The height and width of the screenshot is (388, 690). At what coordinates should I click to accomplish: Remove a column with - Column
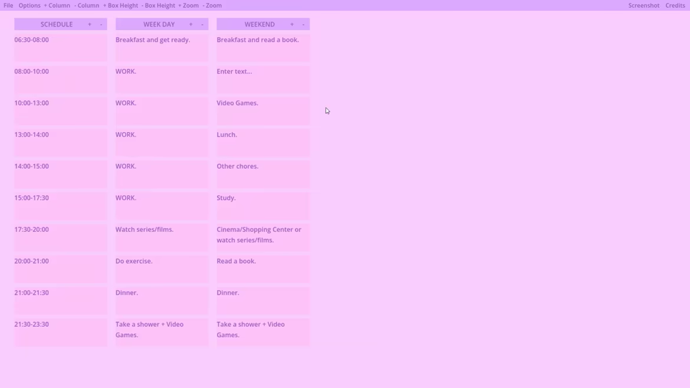click(x=87, y=5)
